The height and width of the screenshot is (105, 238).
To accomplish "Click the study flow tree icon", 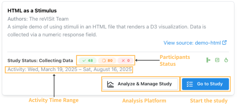I will [x=208, y=60].
